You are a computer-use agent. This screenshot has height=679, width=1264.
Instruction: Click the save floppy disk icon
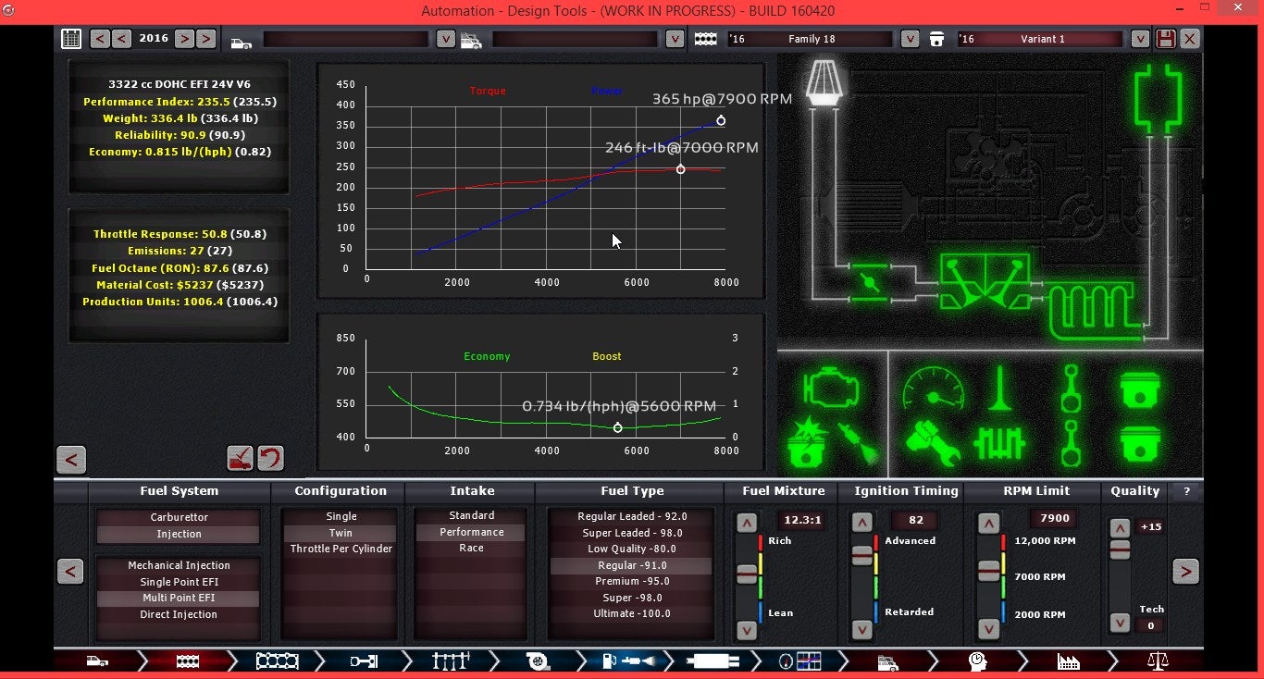point(1166,39)
